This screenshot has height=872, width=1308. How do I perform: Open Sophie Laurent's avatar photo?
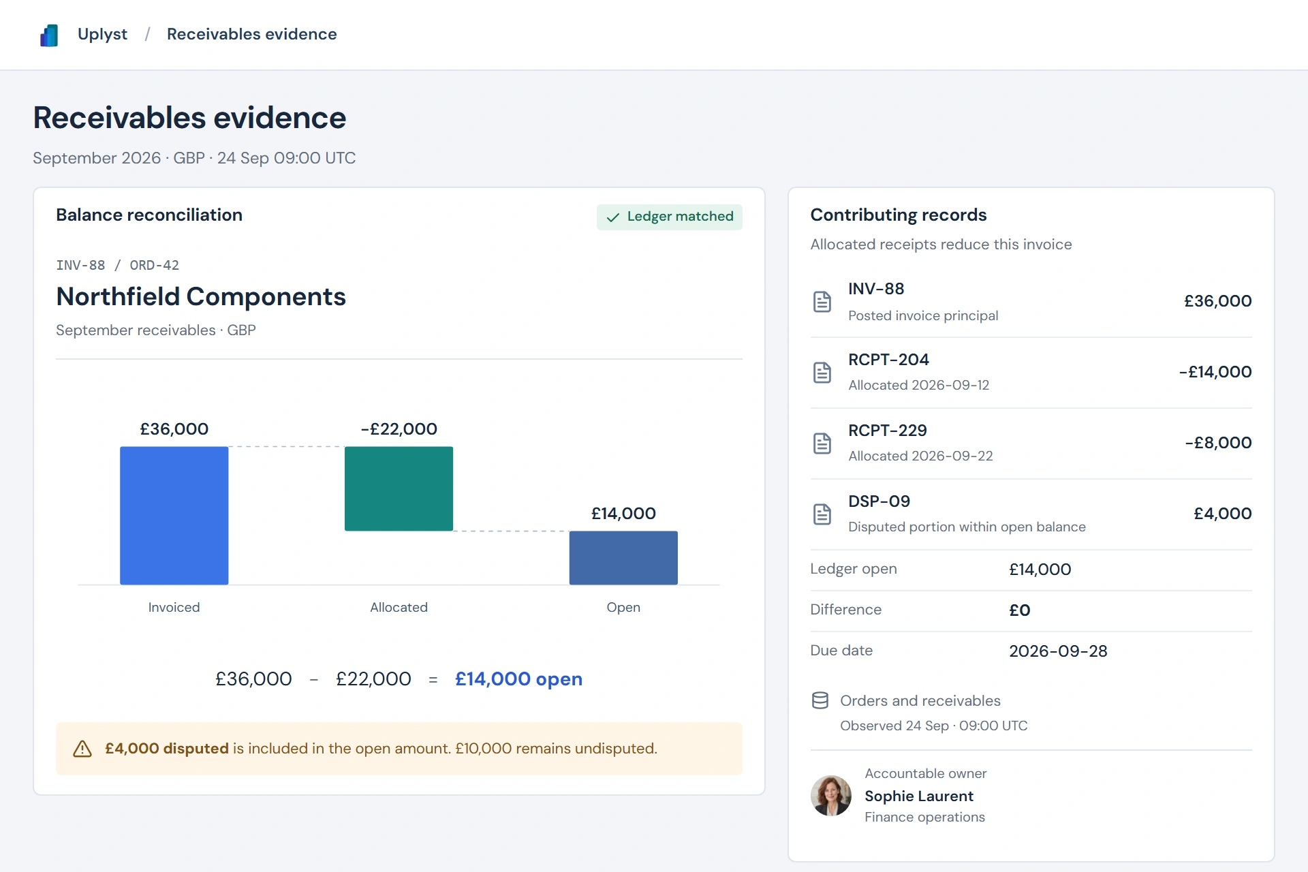[x=830, y=795]
